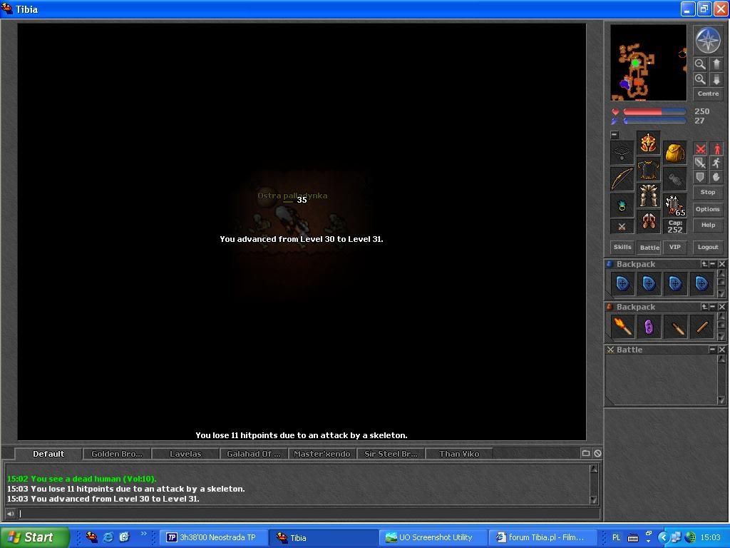The width and height of the screenshot is (730, 548).
Task: Log out using Logout button
Action: point(708,248)
